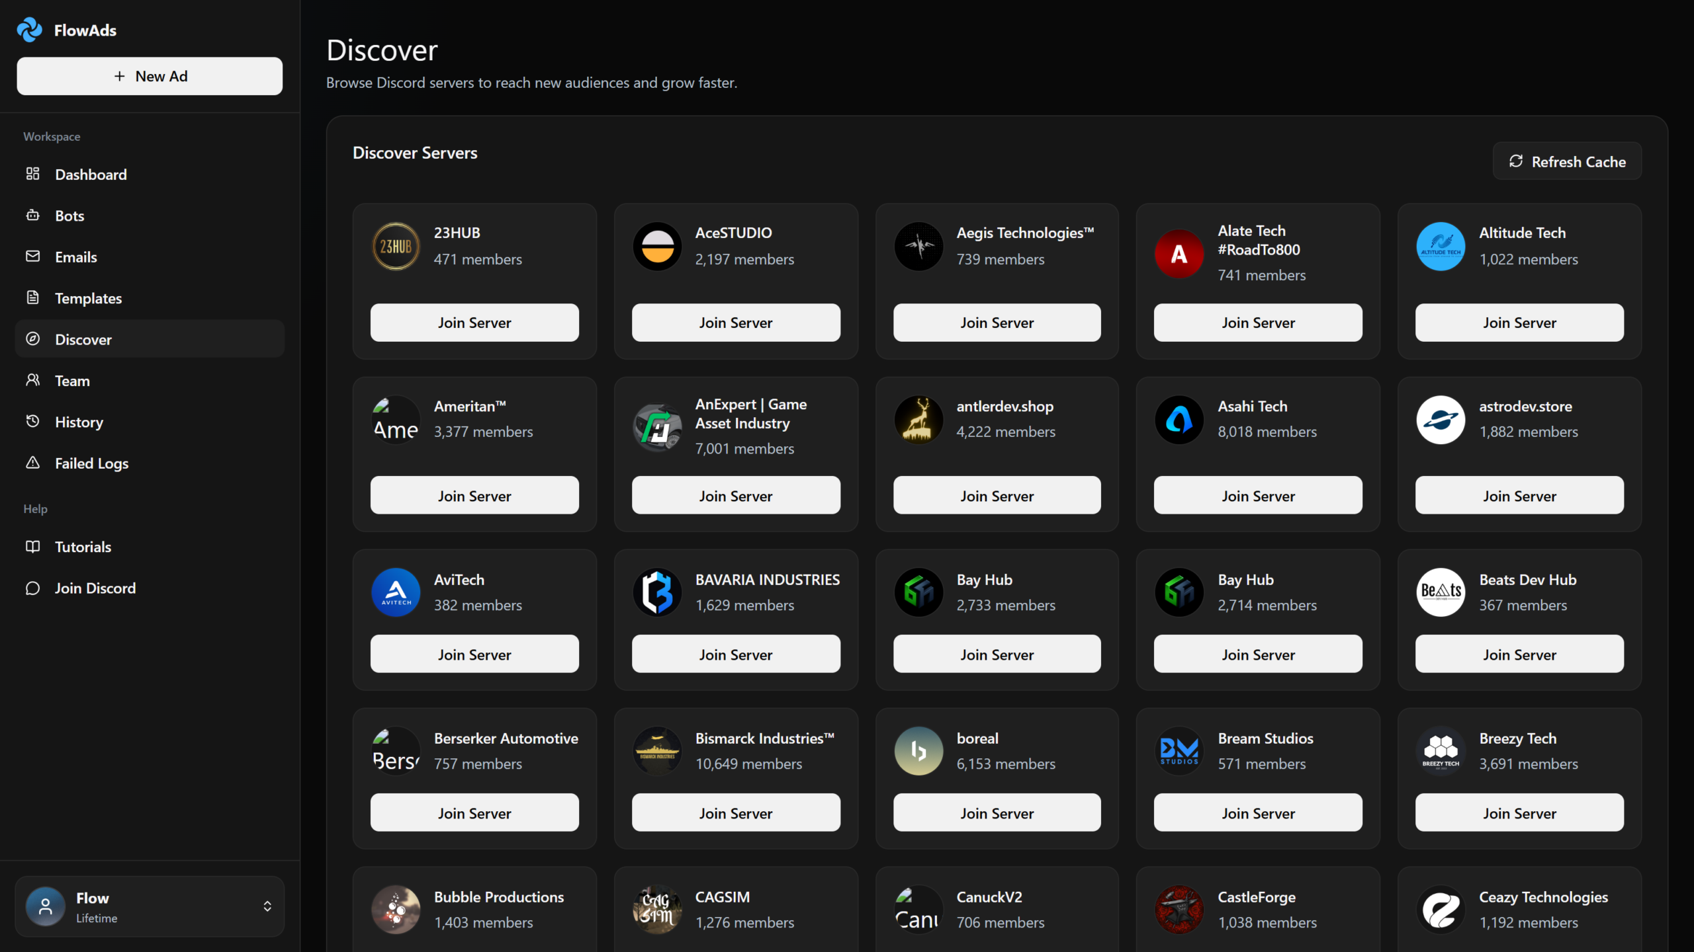Join the Alate Tech #RoadTo800 server
Image resolution: width=1694 pixels, height=952 pixels.
coord(1258,323)
